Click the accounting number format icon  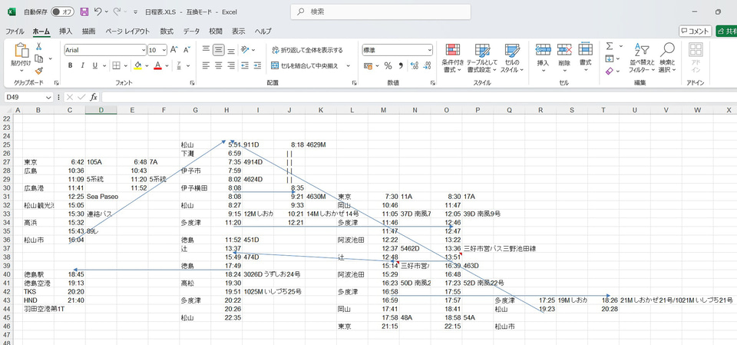(368, 65)
